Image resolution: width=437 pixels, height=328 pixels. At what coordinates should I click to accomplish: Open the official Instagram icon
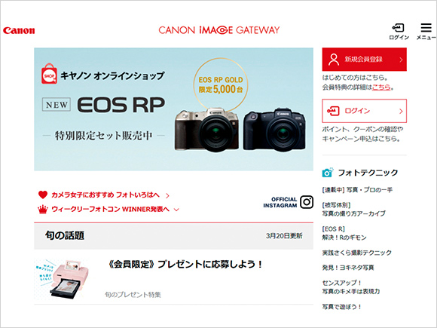point(307,202)
